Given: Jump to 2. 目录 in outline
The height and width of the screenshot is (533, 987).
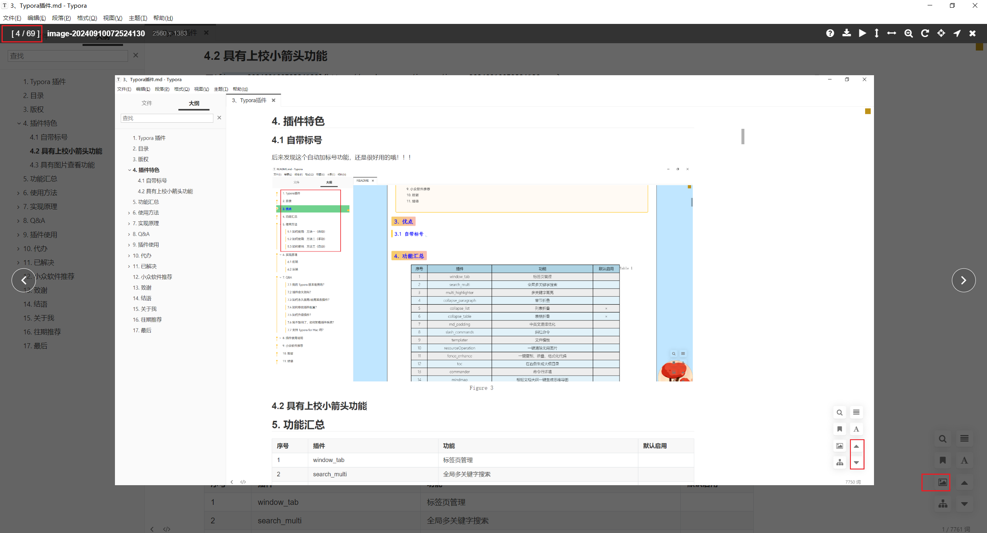Looking at the screenshot, I should pos(33,96).
